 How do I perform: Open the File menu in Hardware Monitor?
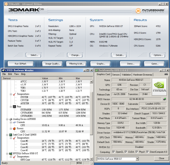click(x=4, y=74)
